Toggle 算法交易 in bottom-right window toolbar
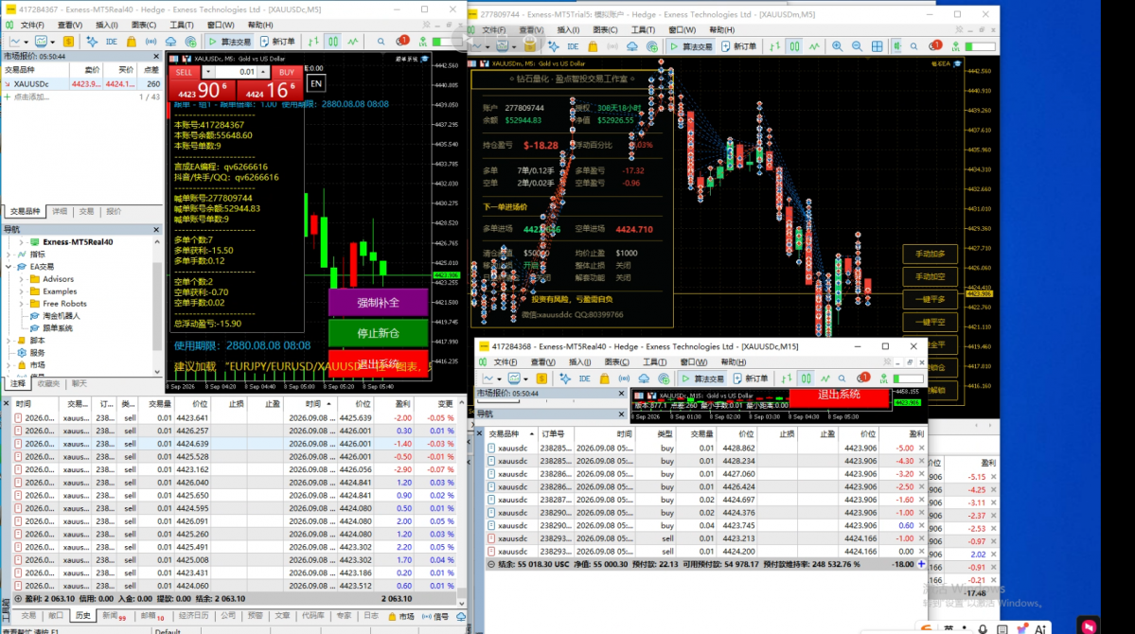This screenshot has height=634, width=1135. 702,379
